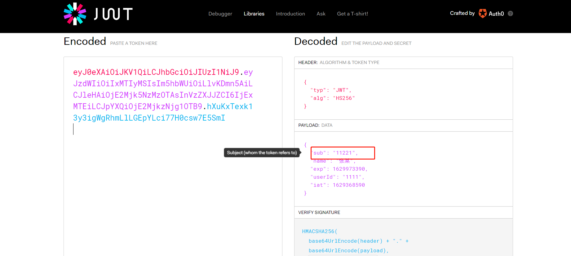Screen dimensions: 571x256
Task: Click the Subject tooltip bubble
Action: click(262, 153)
